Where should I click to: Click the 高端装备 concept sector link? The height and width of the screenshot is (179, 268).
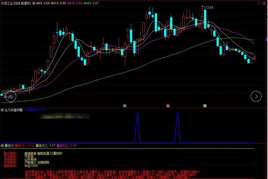tap(30, 153)
